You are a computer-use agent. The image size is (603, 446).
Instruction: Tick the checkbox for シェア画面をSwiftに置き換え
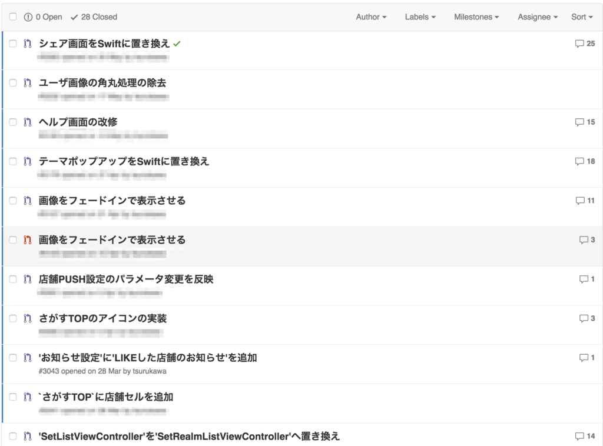tap(13, 44)
